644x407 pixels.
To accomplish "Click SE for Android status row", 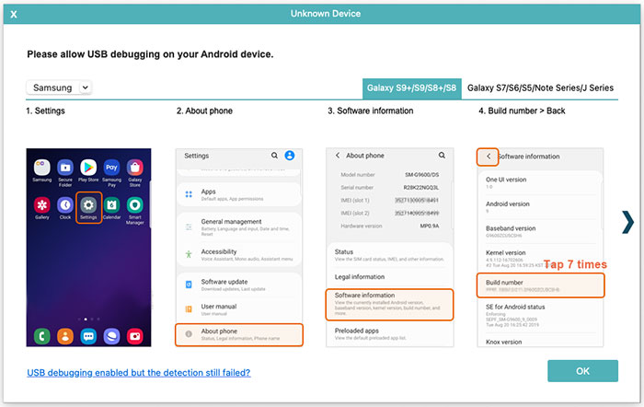I will (540, 316).
